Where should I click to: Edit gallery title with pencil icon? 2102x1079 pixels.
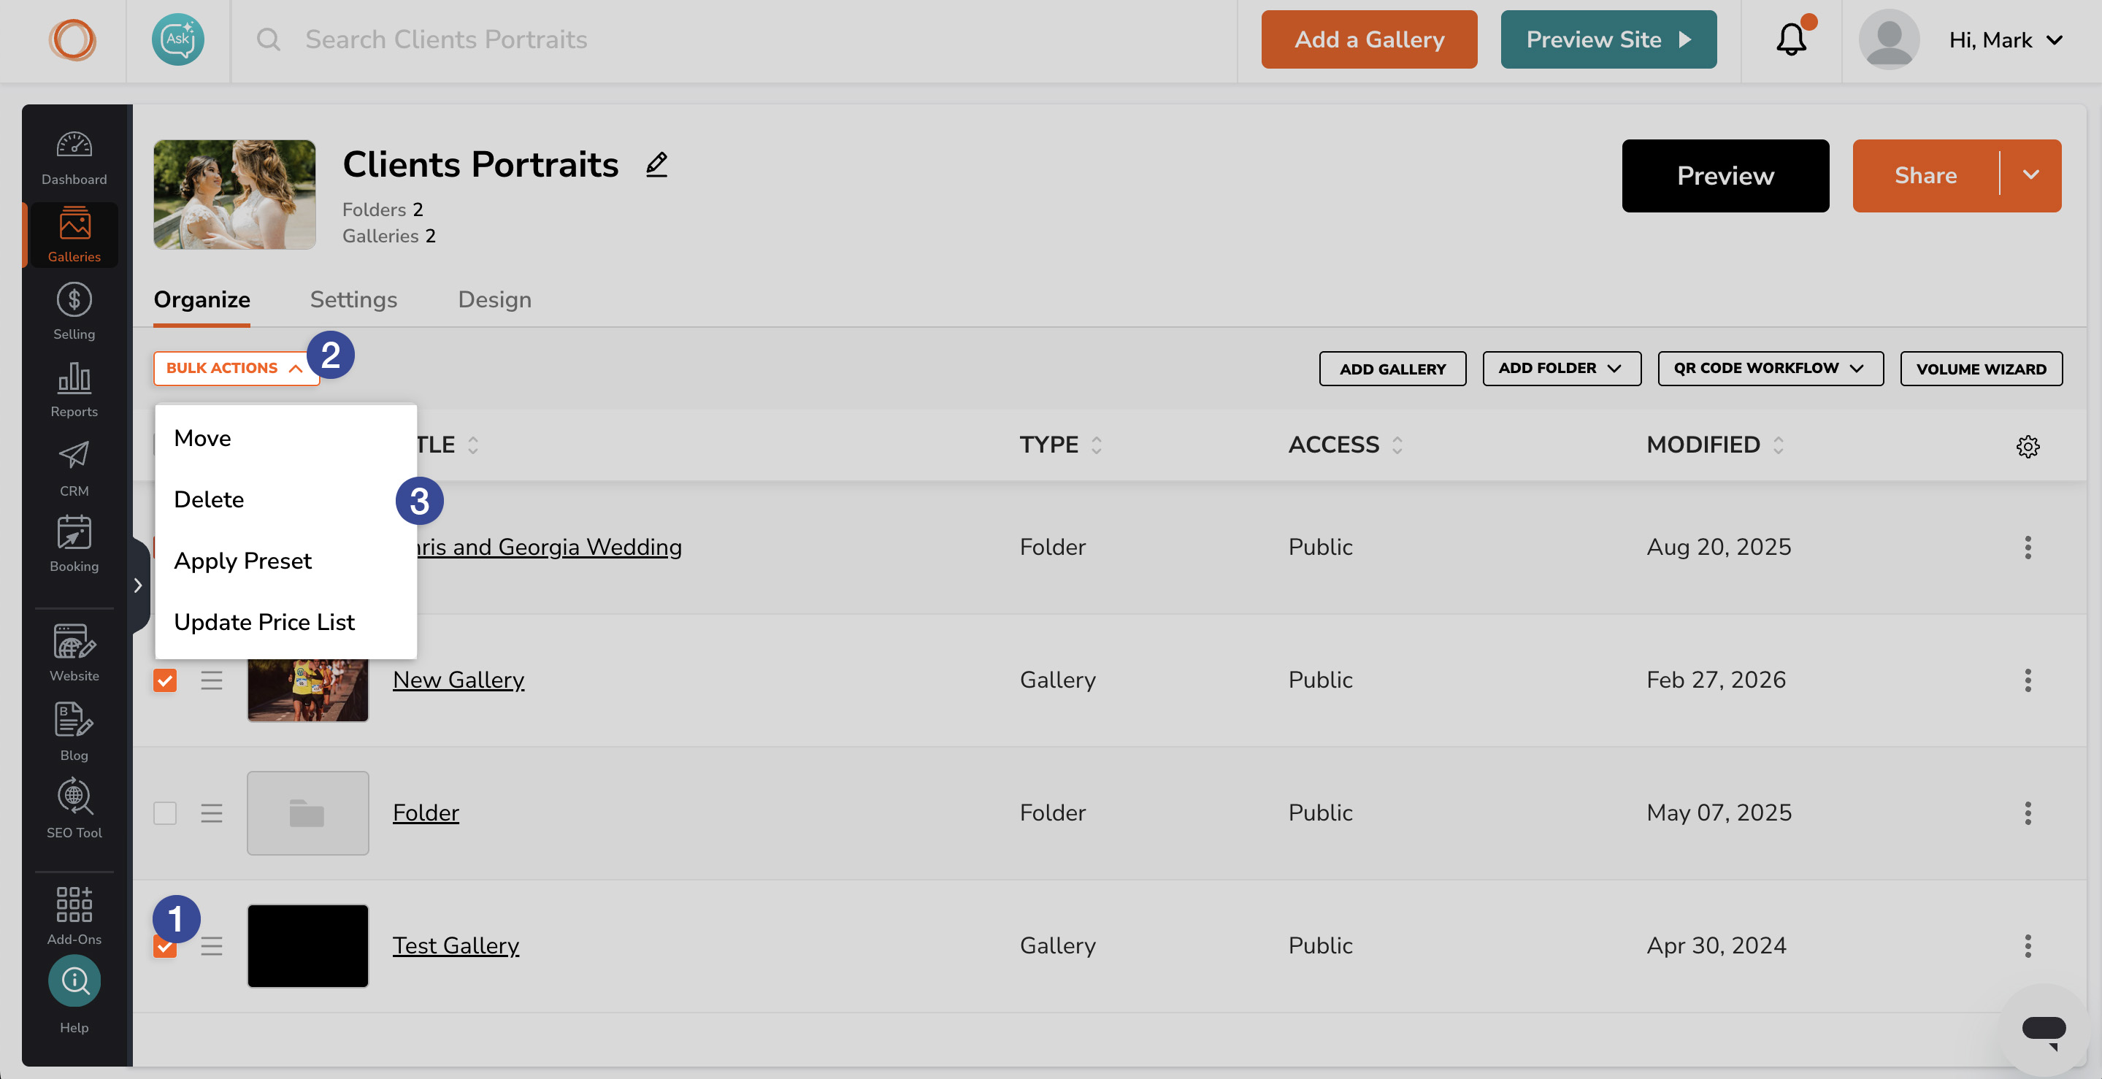(656, 164)
